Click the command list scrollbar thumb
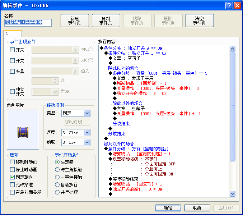Viewport: 243px width, 215px height. click(232, 107)
